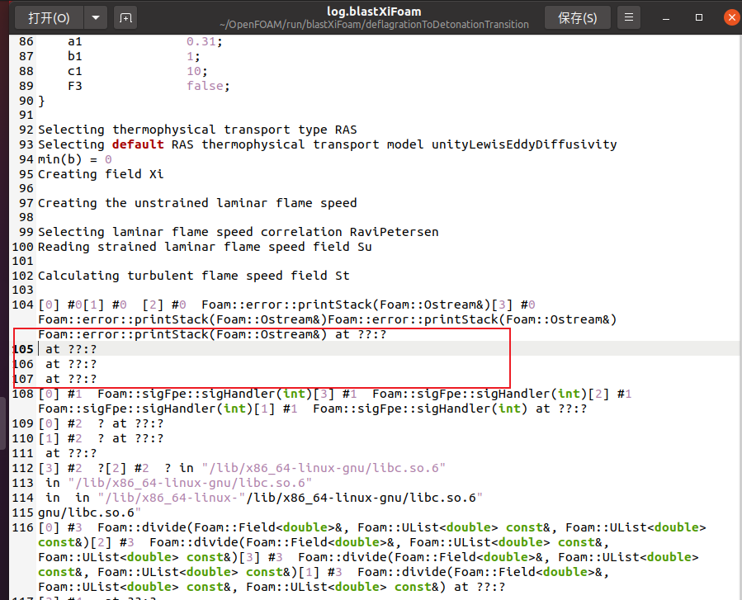Click the 打开(O) open file button

coord(49,17)
